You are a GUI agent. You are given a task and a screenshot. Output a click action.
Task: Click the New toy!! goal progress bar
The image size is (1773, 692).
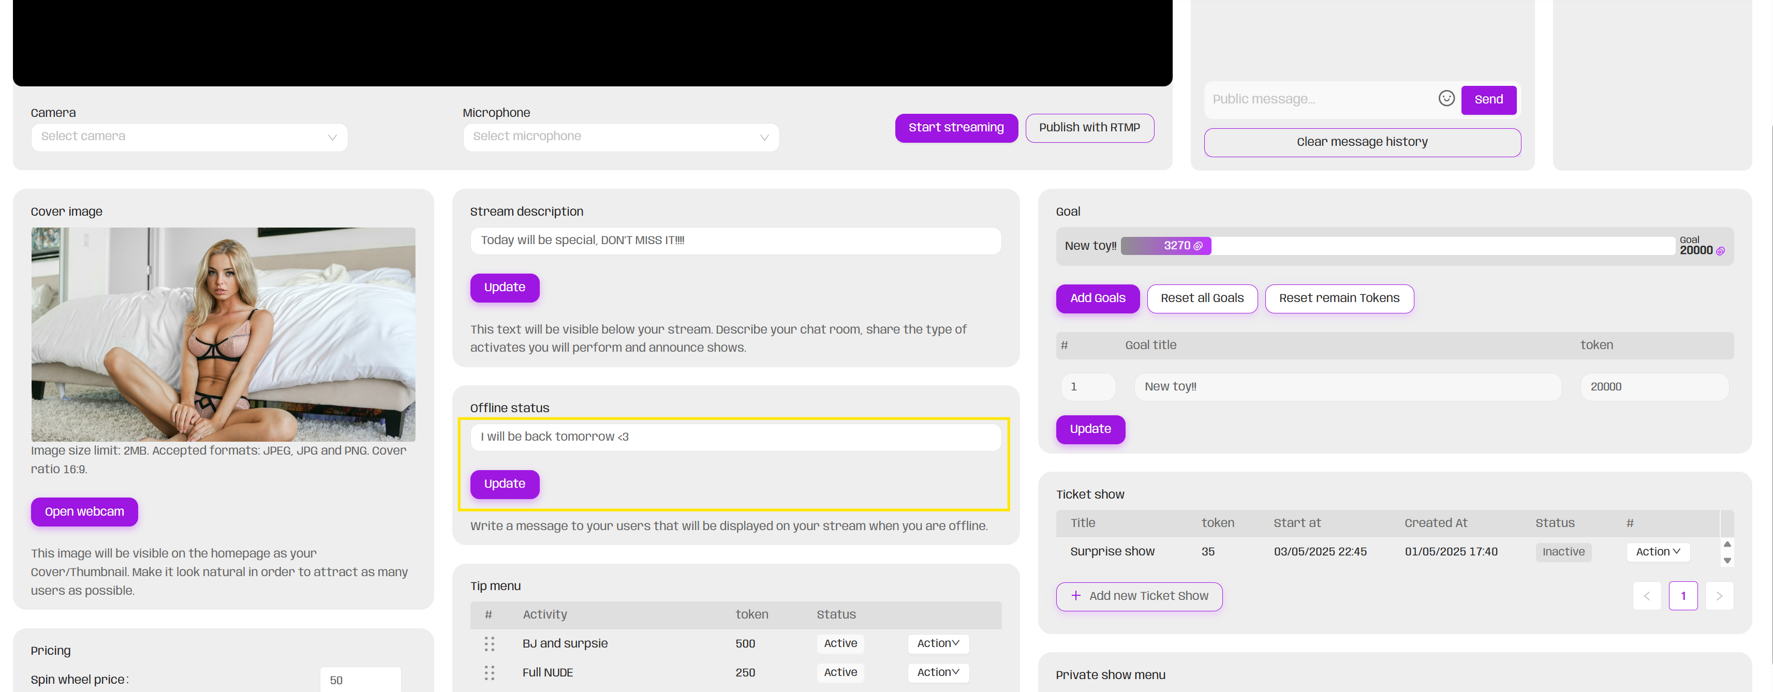[x=1397, y=246]
